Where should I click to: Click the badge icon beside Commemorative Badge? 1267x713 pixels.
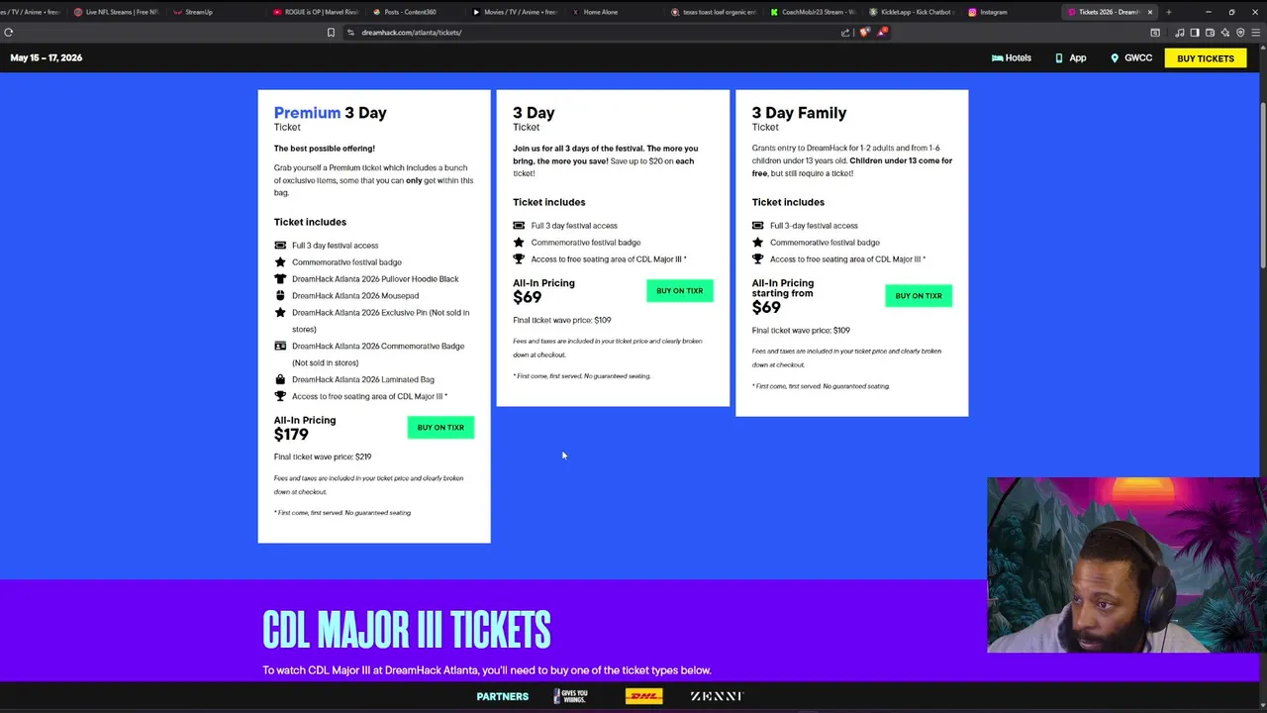pos(280,346)
